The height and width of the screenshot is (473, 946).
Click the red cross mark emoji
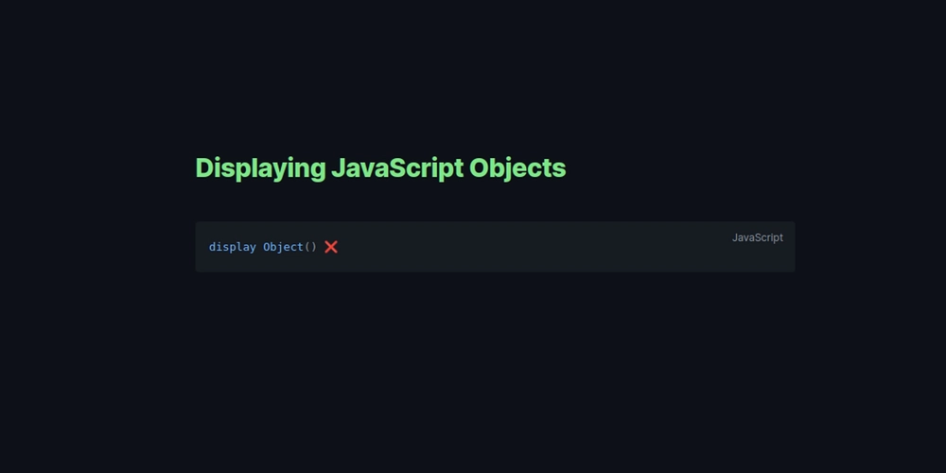click(x=330, y=247)
